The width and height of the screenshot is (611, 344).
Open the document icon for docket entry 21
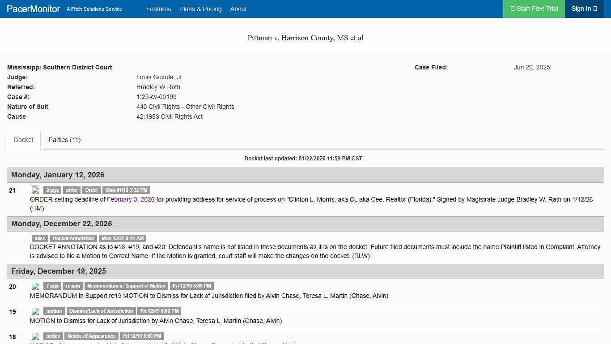pyautogui.click(x=35, y=189)
